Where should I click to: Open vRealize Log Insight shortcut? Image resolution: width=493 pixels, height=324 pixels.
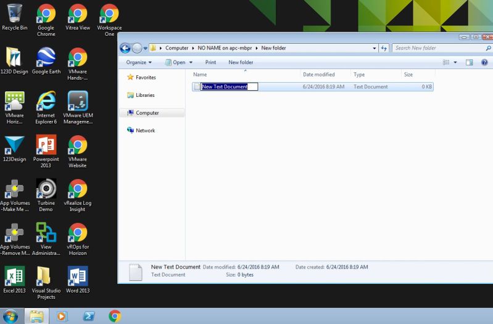(x=78, y=195)
